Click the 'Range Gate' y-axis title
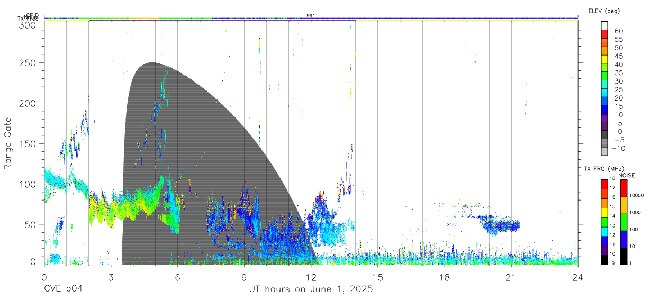 [8, 143]
